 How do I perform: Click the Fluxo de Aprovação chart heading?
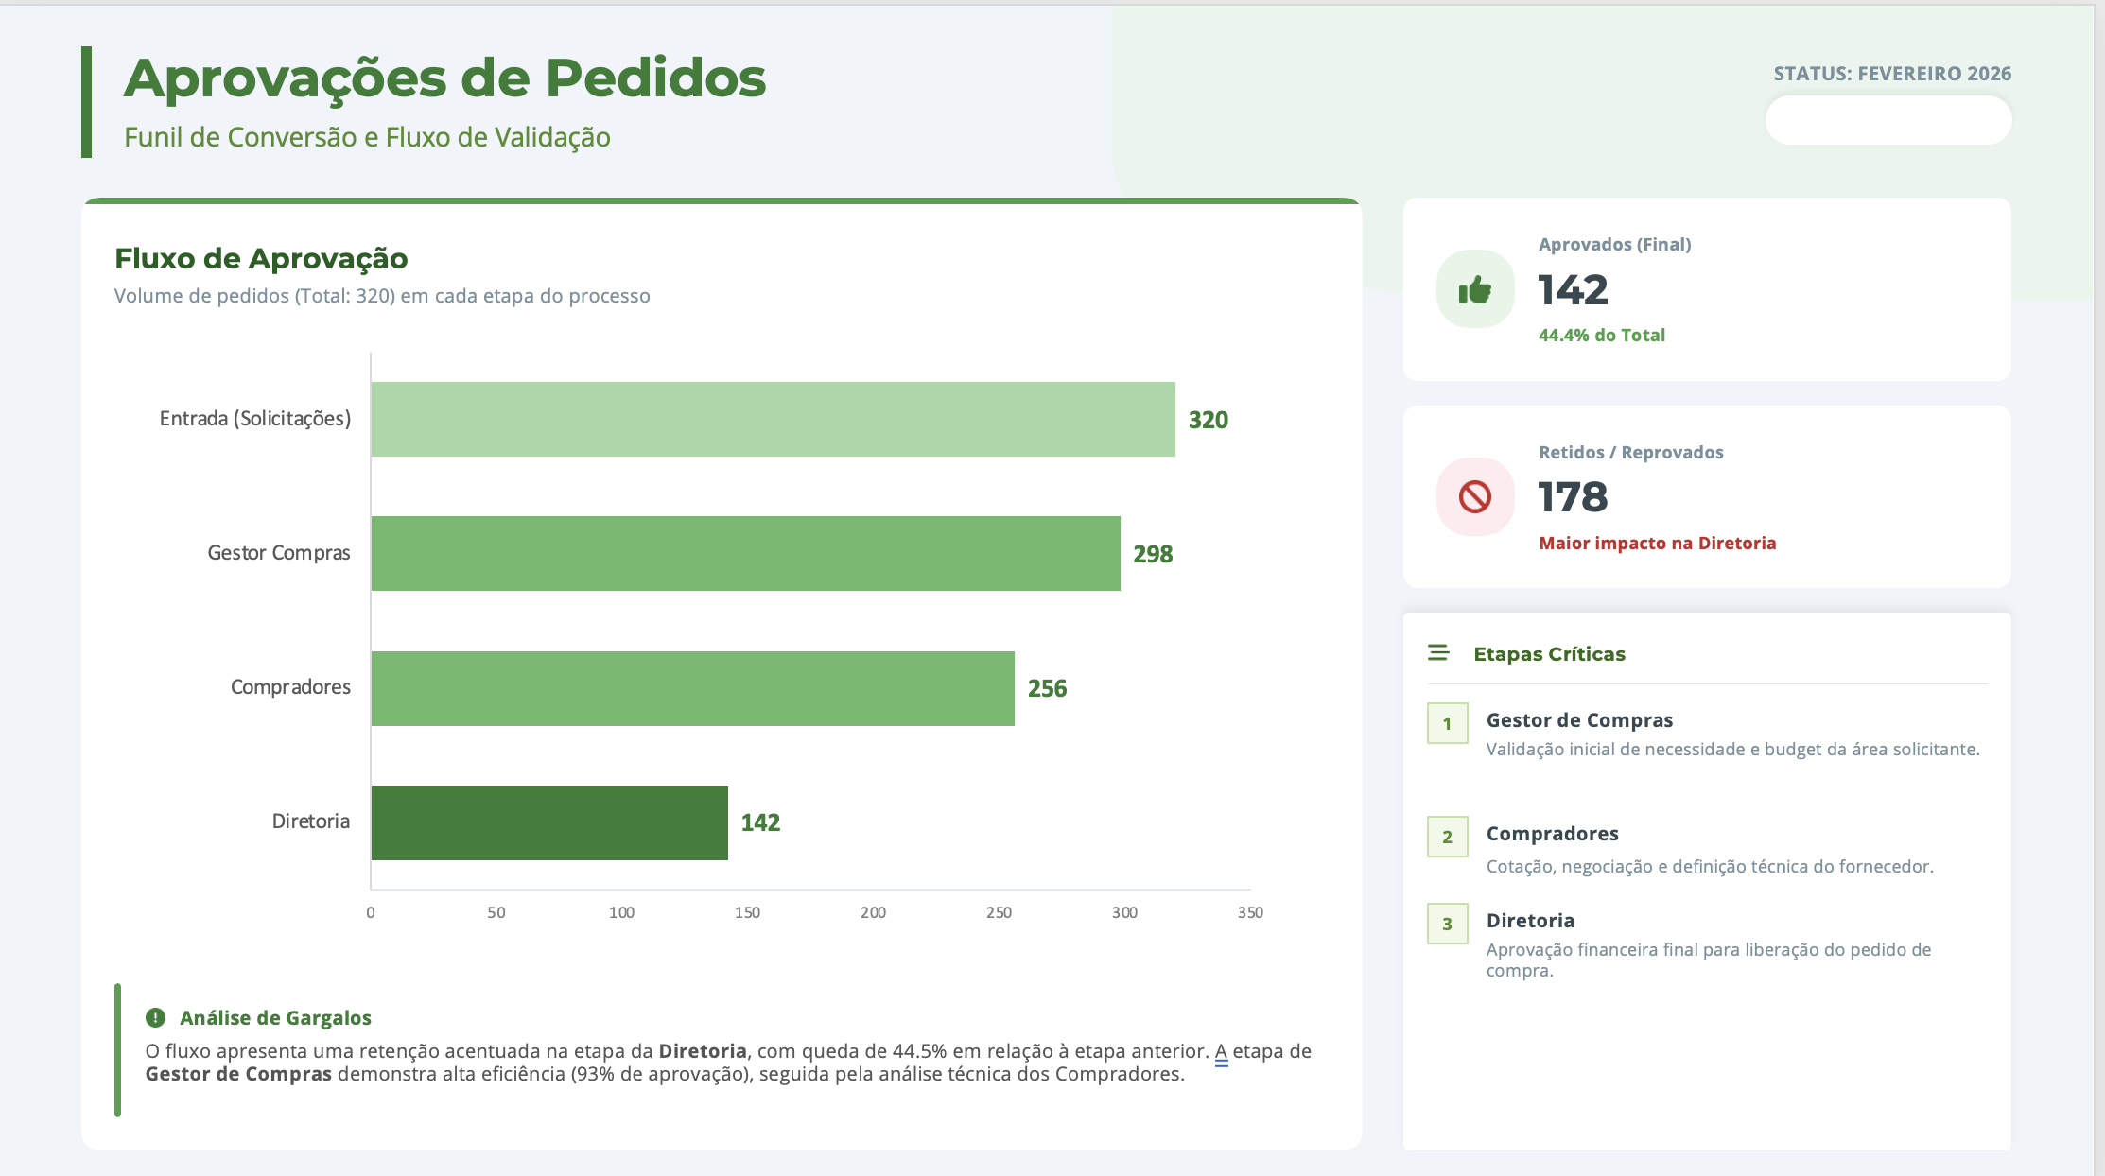[x=261, y=258]
